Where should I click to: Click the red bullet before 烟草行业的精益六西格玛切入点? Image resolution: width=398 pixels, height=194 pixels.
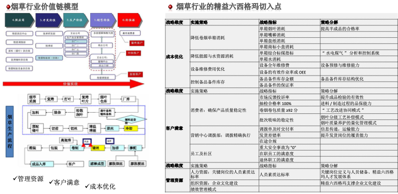[170, 7]
